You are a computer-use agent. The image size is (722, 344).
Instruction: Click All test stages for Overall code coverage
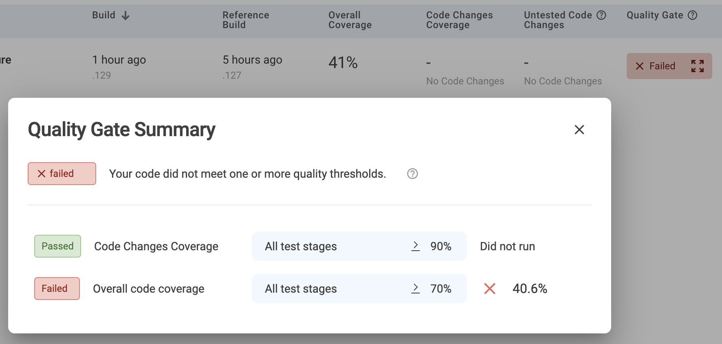pos(301,289)
